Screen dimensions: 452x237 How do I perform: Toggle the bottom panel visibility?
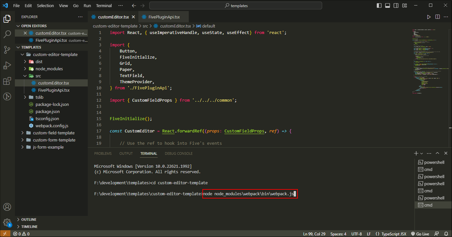pos(388,5)
